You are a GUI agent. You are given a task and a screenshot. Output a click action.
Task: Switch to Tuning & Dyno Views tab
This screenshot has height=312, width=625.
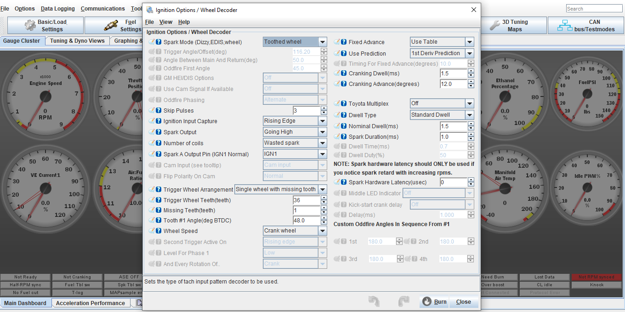(x=78, y=41)
